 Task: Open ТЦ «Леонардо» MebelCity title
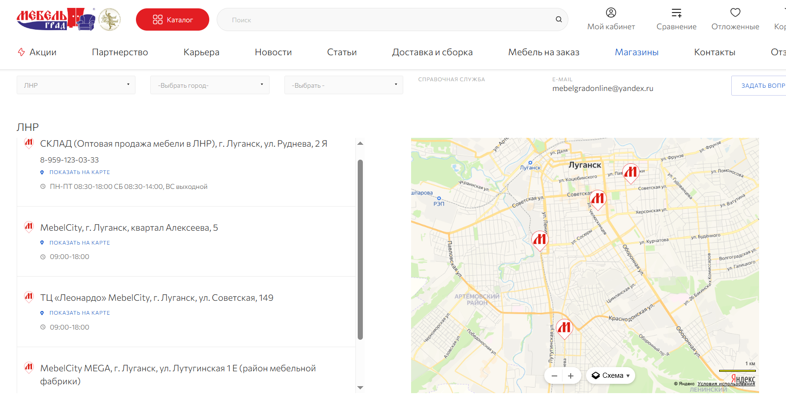[157, 298]
